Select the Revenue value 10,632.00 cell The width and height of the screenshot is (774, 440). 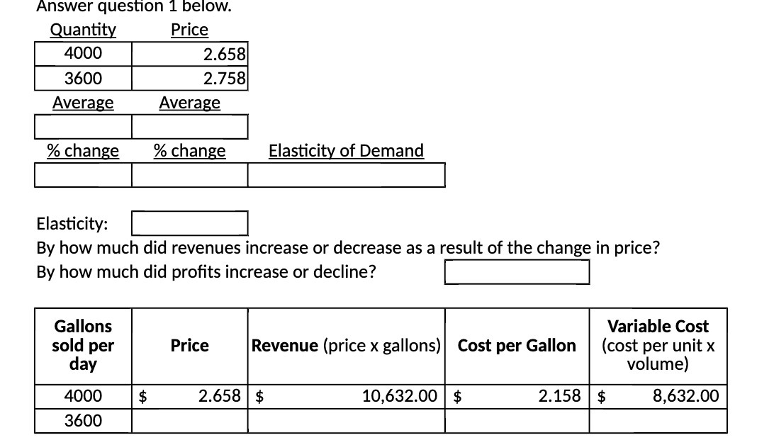click(346, 396)
